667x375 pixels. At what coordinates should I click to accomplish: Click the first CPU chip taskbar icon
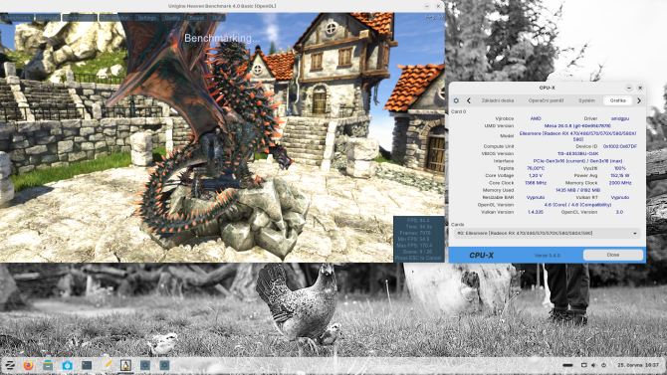point(145,365)
